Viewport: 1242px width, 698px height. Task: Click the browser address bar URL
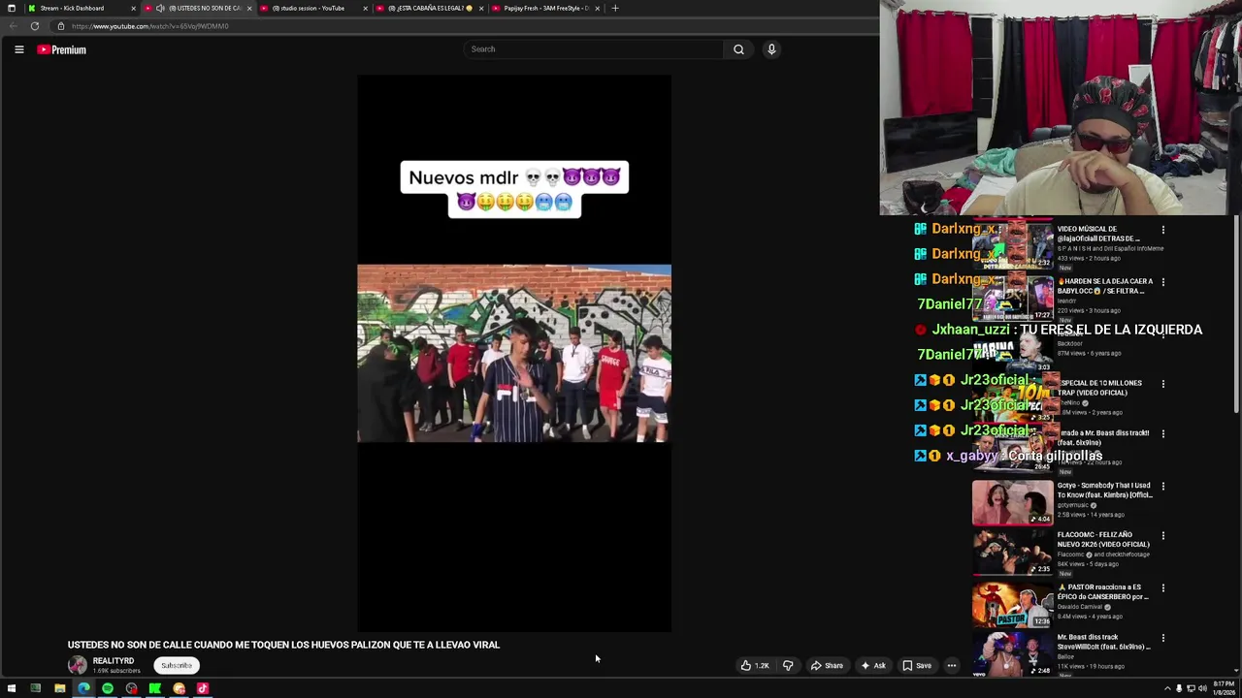pyautogui.click(x=149, y=26)
